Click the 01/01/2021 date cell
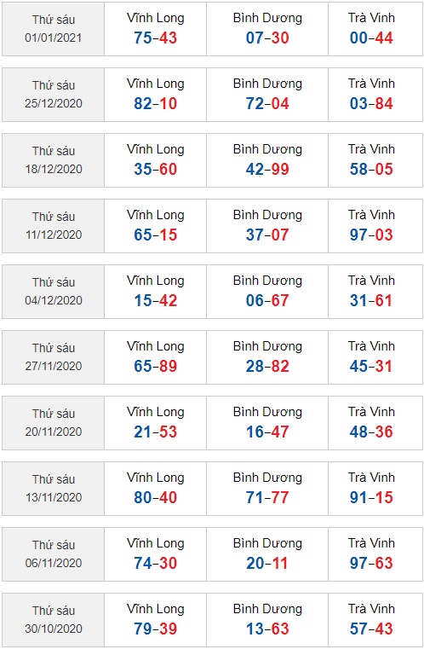 [x=54, y=29]
